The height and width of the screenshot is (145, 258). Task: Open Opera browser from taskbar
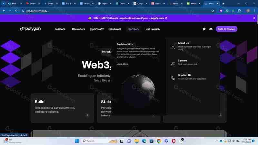coord(174,141)
